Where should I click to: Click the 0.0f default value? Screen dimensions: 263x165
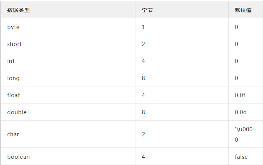pyautogui.click(x=240, y=95)
